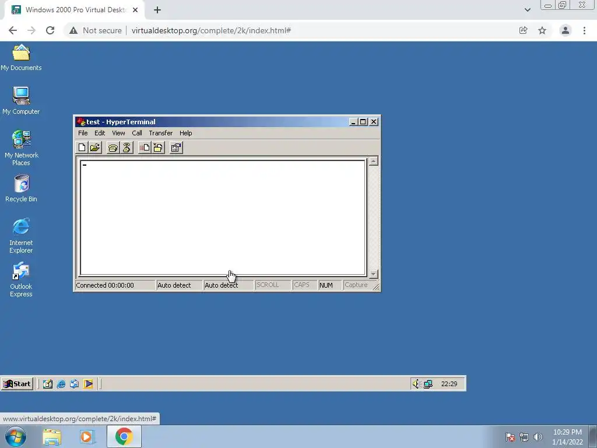Close the Windows 2000 Pro Virtual Desktop tab
Image resolution: width=597 pixels, height=448 pixels.
[135, 10]
